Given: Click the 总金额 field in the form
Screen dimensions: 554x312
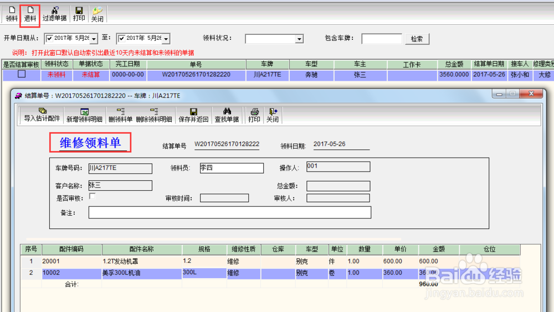Looking at the screenshot, I should (x=338, y=186).
